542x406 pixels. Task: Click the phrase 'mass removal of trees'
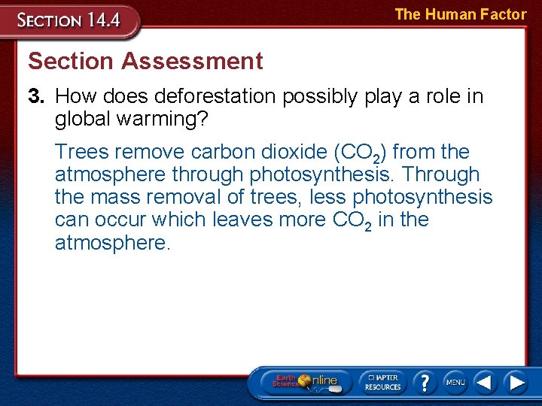[x=194, y=197]
